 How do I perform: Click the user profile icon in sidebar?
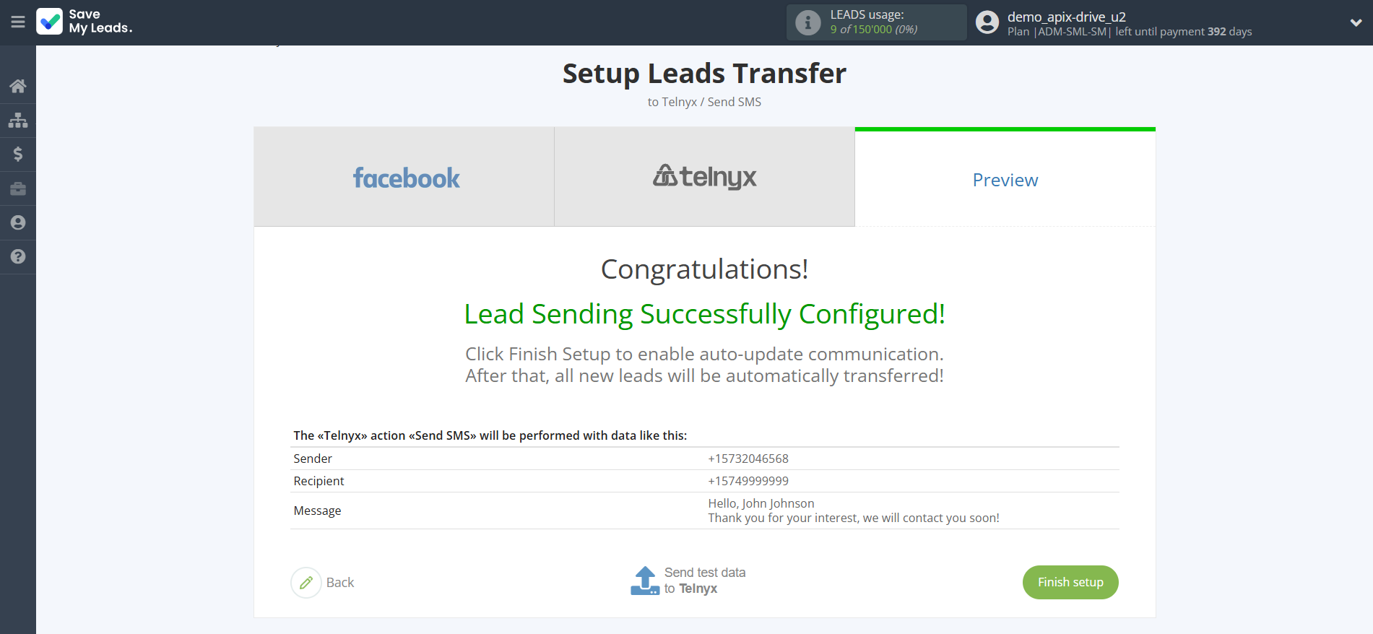click(17, 222)
